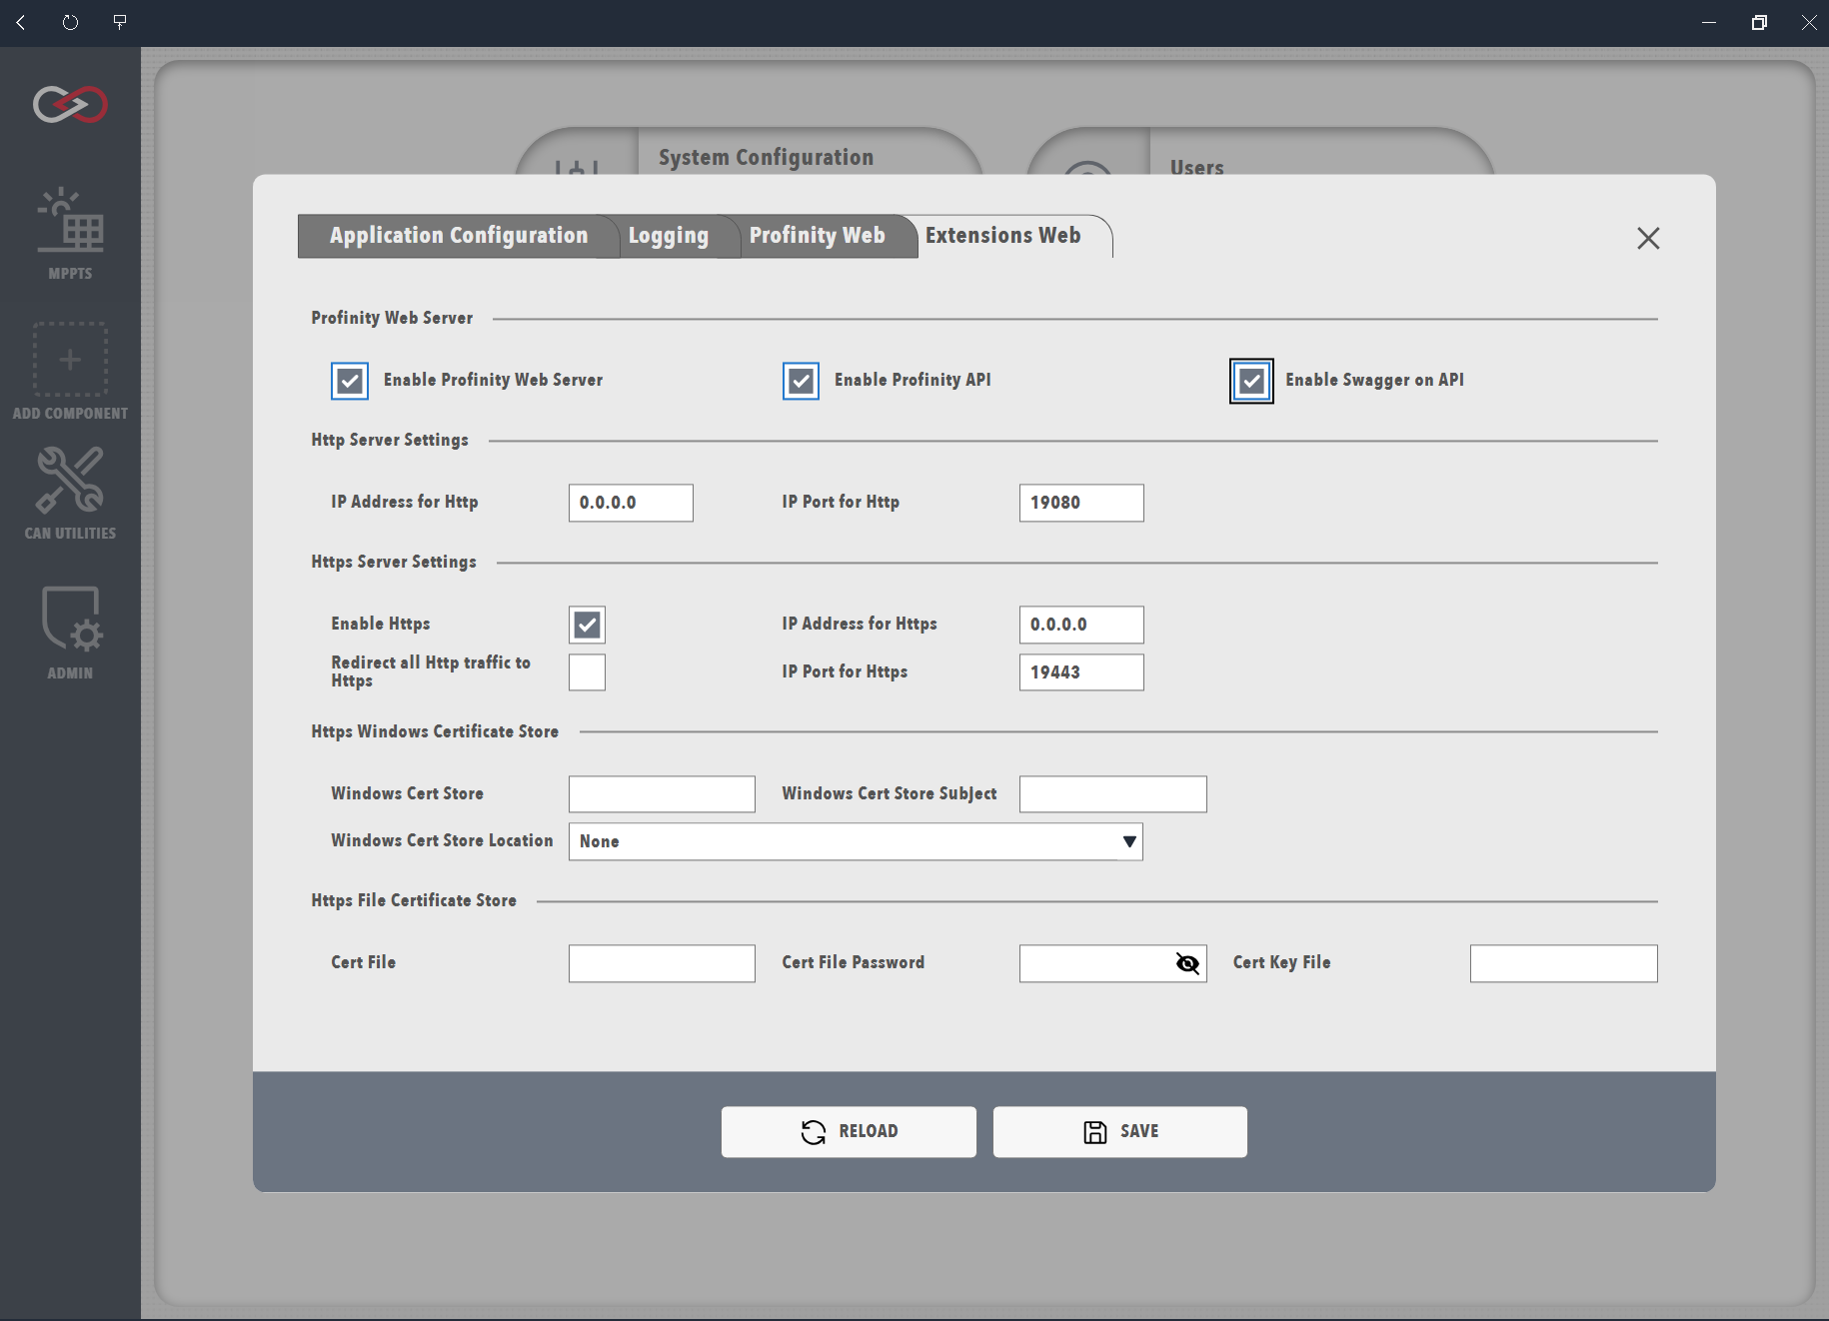
Task: Uncheck Enable Profinity Web Server
Action: pyautogui.click(x=350, y=381)
